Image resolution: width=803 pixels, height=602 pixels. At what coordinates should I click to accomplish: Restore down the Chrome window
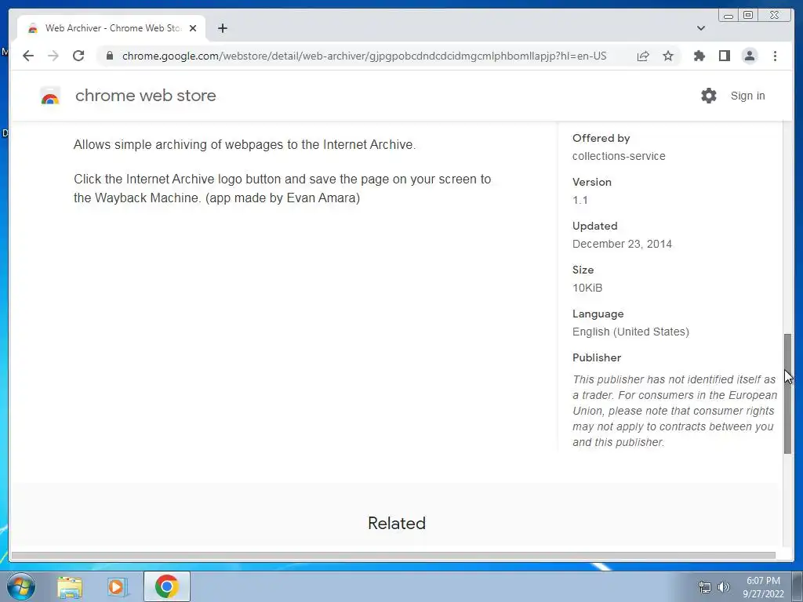coord(748,16)
